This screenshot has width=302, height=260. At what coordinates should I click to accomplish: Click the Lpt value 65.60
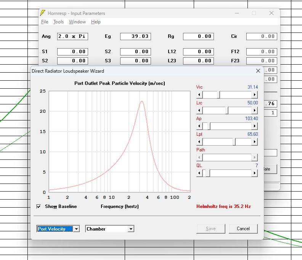[252, 134]
